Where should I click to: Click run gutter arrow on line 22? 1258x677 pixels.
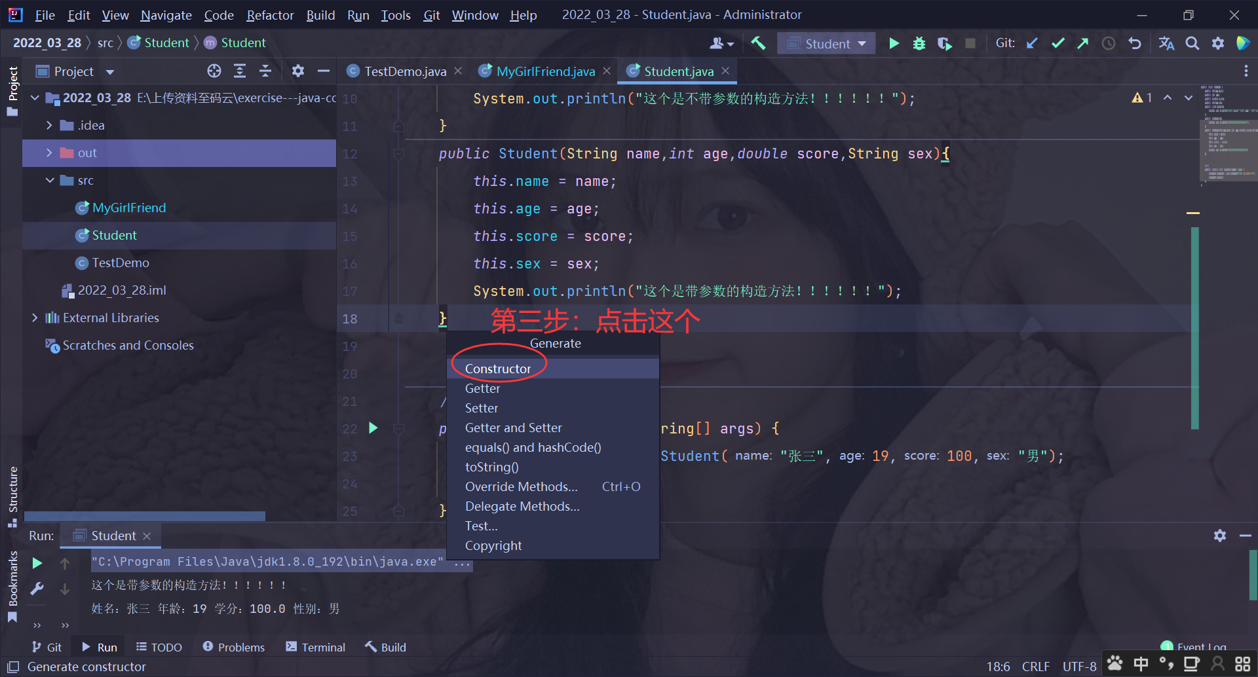(x=373, y=428)
